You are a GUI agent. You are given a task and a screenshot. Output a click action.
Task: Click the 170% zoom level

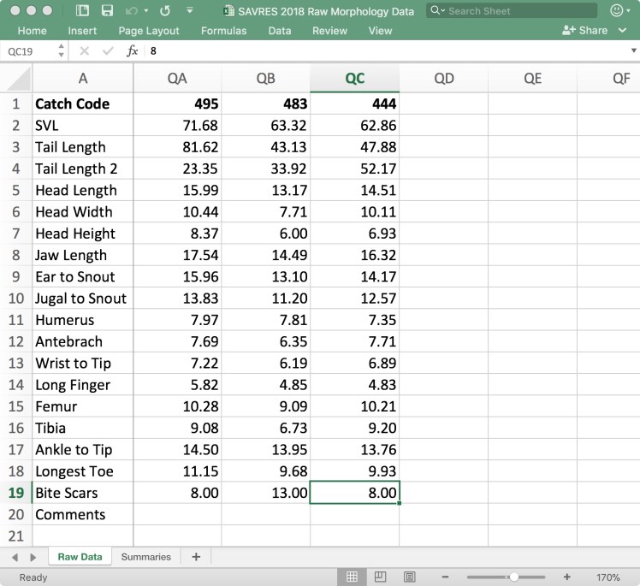click(607, 577)
